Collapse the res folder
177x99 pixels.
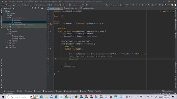[x=6, y=29]
